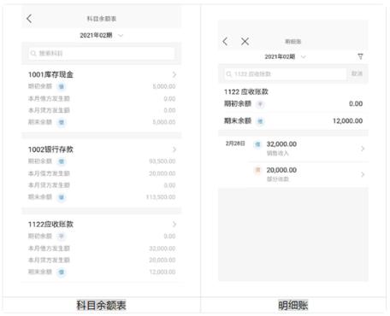Viewport: 390px width, 316px height.
Task: Tap 1001库存现金 期初余额 direction badge
Action: (62, 86)
